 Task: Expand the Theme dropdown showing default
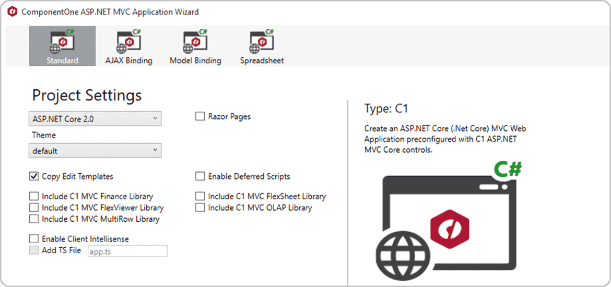coord(95,151)
